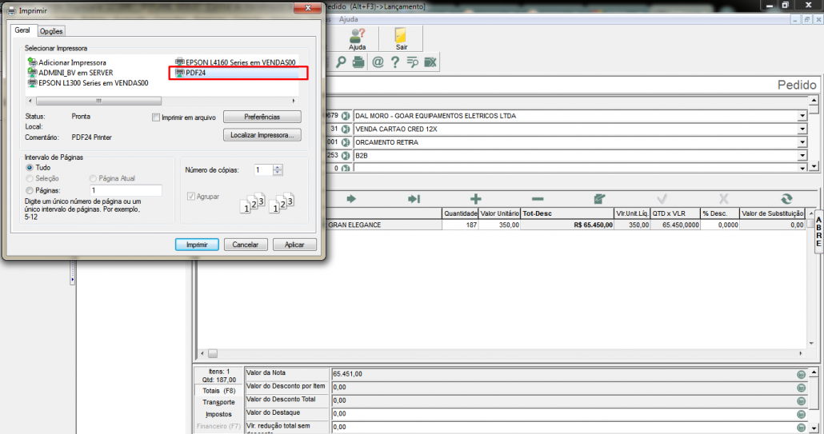Click the @ email toolbar icon

tap(377, 62)
